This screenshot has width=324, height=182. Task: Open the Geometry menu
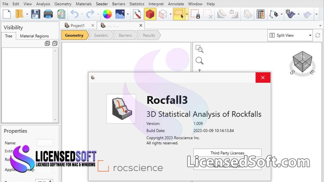63,4
